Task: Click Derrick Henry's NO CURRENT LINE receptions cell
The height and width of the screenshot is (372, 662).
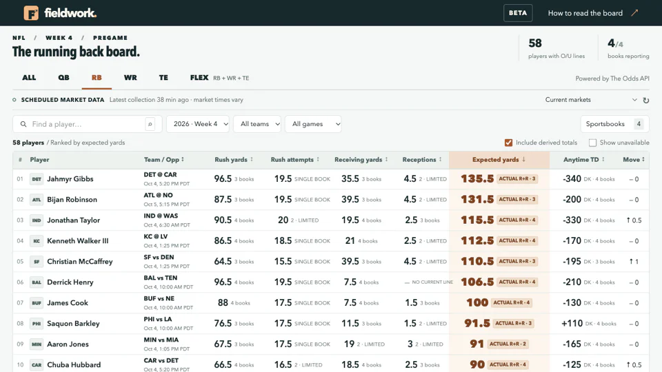Action: (x=428, y=282)
